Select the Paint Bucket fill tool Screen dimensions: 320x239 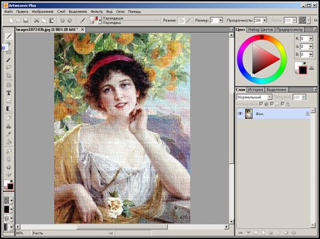(8, 142)
